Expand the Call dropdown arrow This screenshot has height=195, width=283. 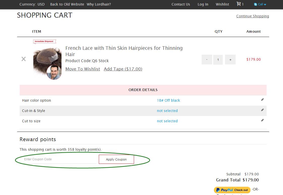[265, 5]
